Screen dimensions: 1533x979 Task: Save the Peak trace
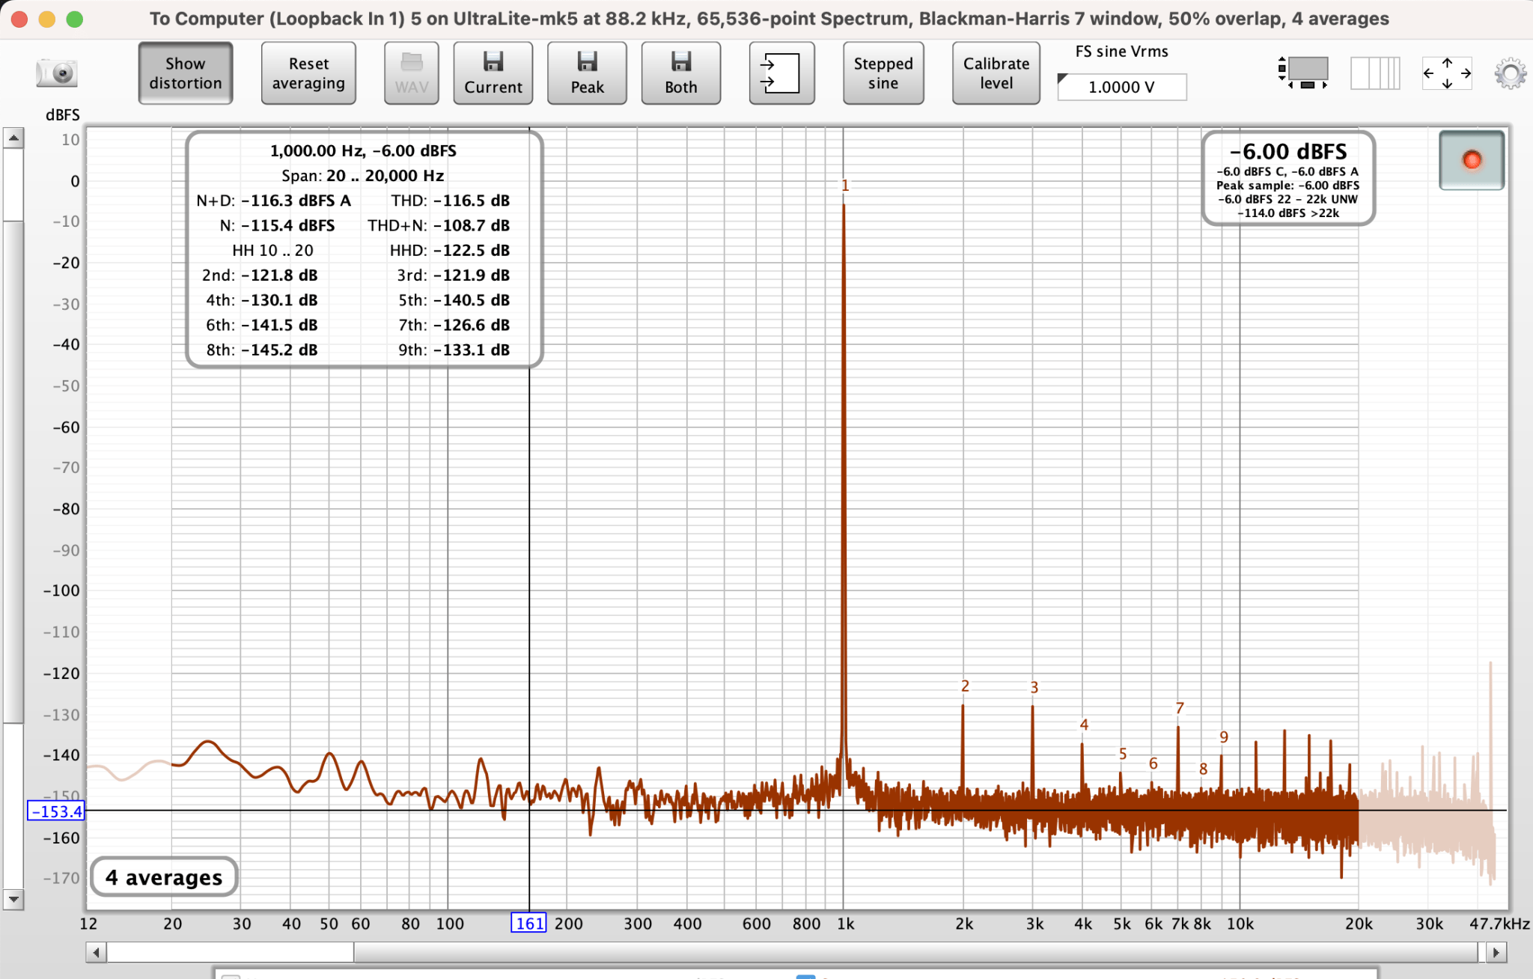click(x=587, y=73)
